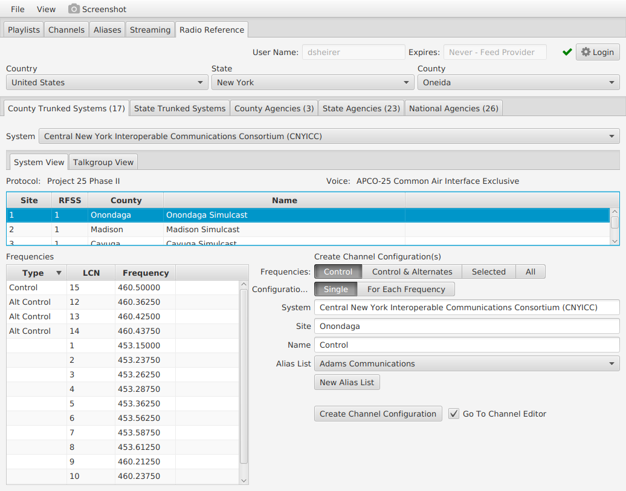Open the State dropdown showing New York
Viewport: 626px width, 491px height.
pyautogui.click(x=312, y=82)
